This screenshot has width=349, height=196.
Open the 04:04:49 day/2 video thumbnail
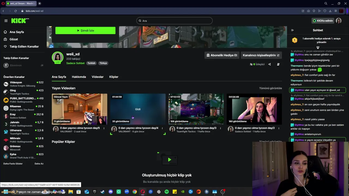coord(254,109)
